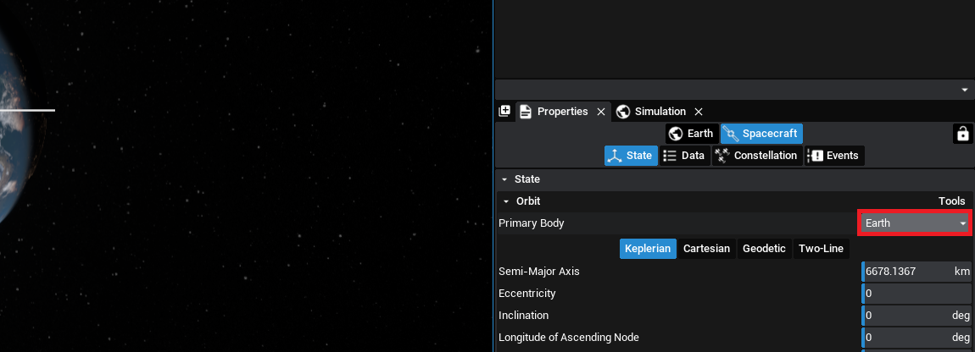Screen dimensions: 975x352
Task: Collapse the State section
Action: coord(505,179)
